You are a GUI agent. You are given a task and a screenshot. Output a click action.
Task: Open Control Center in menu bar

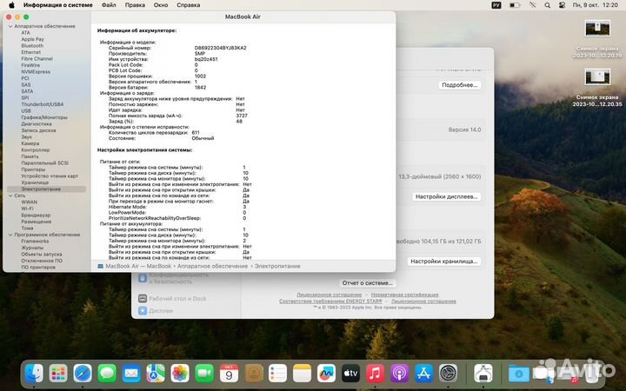562,5
